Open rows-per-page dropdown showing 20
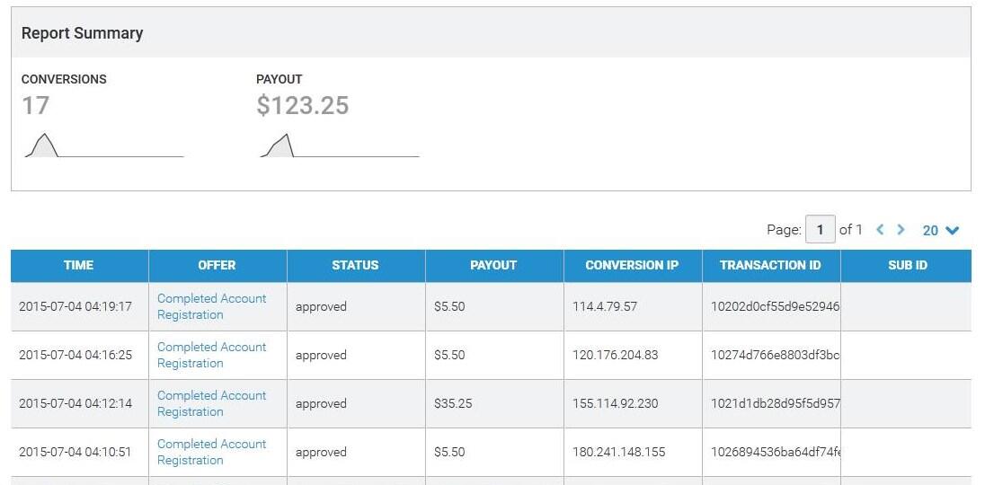Viewport: 985px width, 485px height. [x=940, y=230]
